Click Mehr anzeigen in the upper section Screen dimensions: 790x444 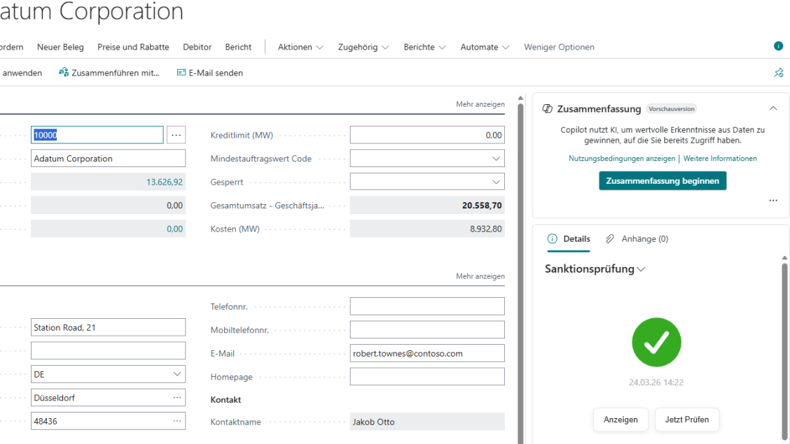[x=480, y=104]
